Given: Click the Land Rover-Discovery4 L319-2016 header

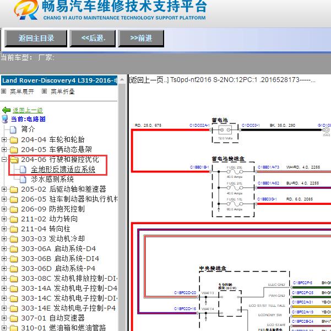Looking at the screenshot, I should click(x=59, y=80).
